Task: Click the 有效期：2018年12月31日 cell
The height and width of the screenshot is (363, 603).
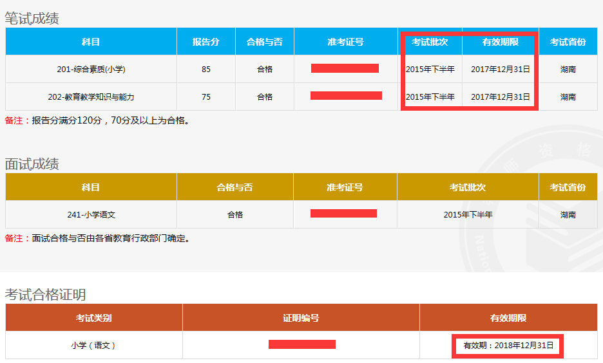Action: click(x=508, y=346)
